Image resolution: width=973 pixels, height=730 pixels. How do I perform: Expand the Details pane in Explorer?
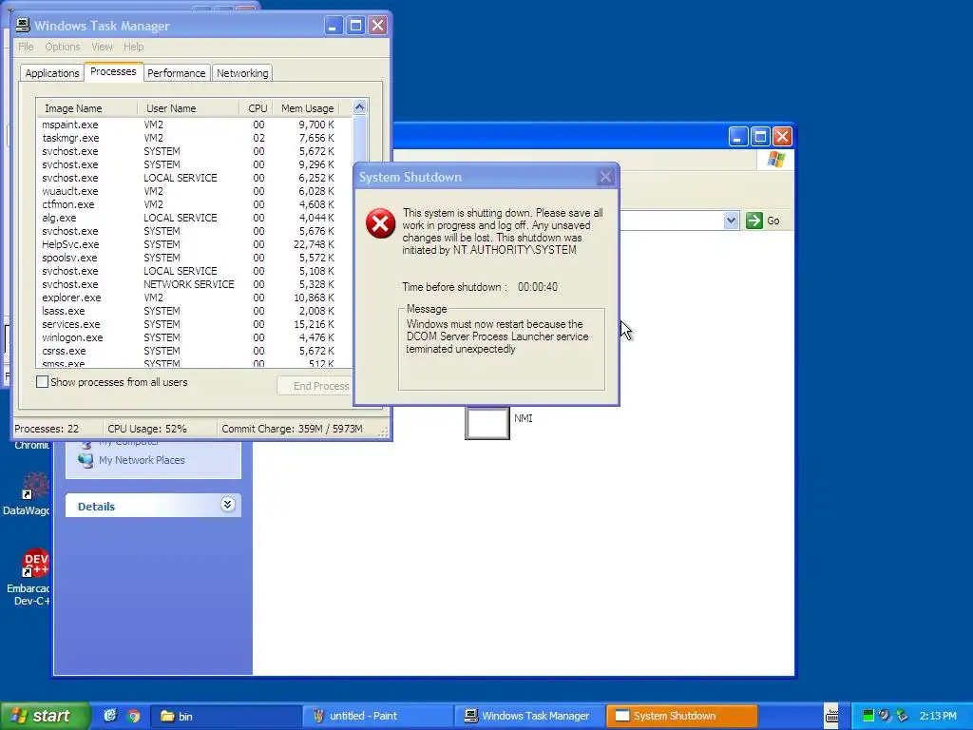tap(227, 505)
